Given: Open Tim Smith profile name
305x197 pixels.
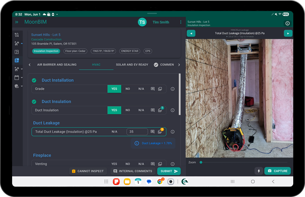Looking at the screenshot, I should point(161,22).
